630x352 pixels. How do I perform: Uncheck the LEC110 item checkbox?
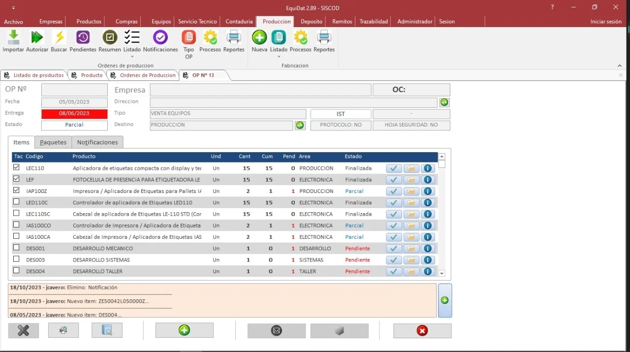pos(16,168)
